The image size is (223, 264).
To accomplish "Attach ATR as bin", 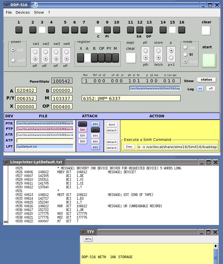I will click(x=83, y=136).
